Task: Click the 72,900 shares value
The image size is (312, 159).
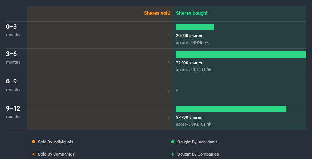Action: pyautogui.click(x=189, y=63)
